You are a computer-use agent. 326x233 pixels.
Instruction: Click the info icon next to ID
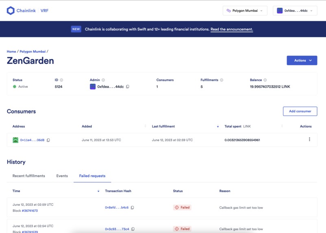(x=61, y=80)
